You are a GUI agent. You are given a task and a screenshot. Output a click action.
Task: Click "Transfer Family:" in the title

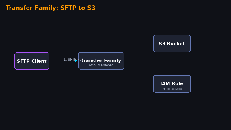[x=32, y=8]
